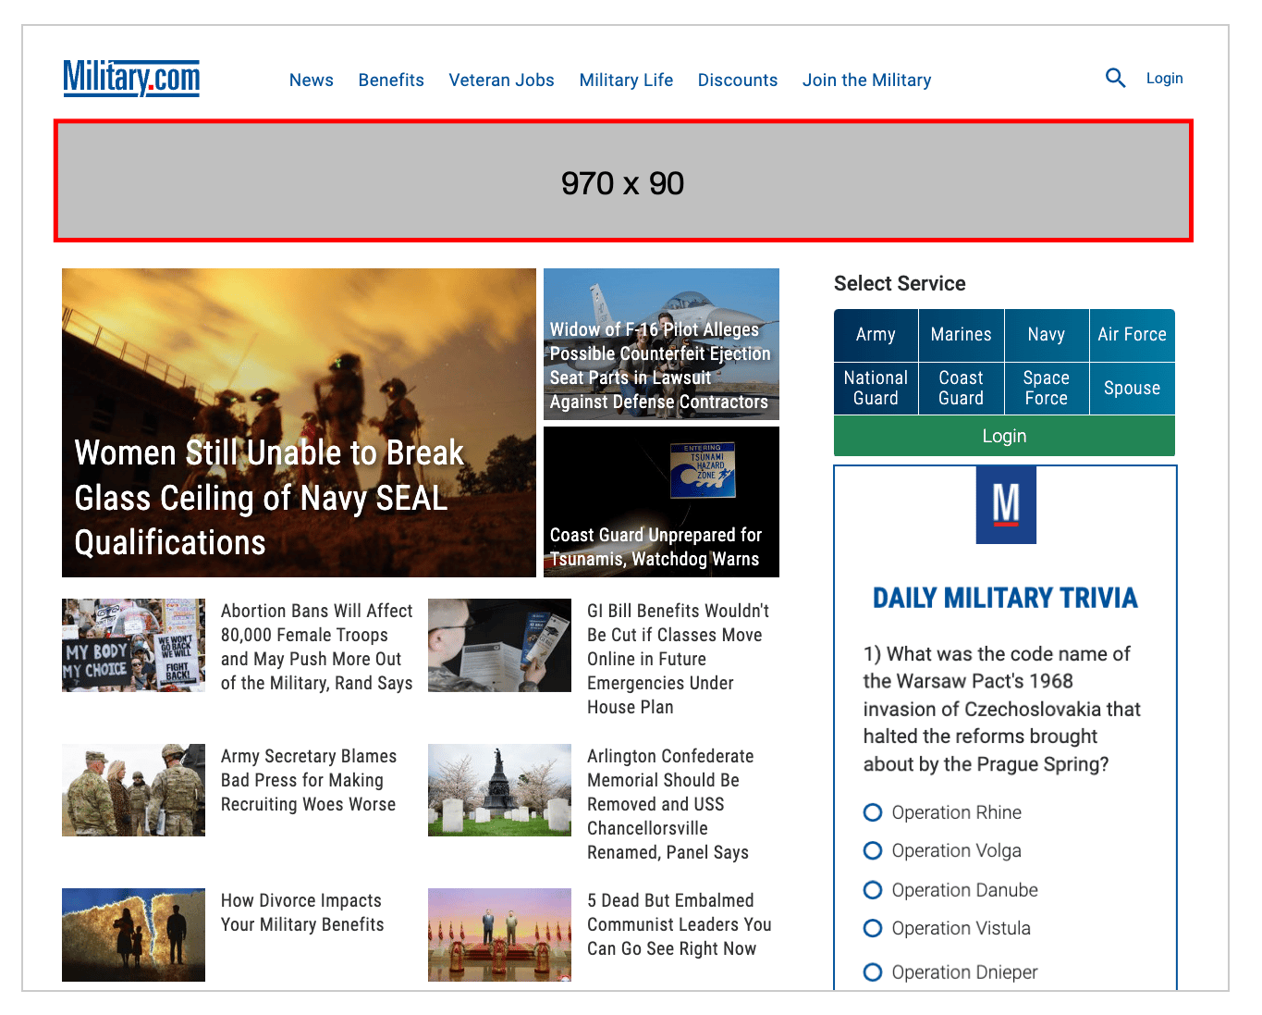
Task: Click the search magnifier icon
Action: [1115, 79]
